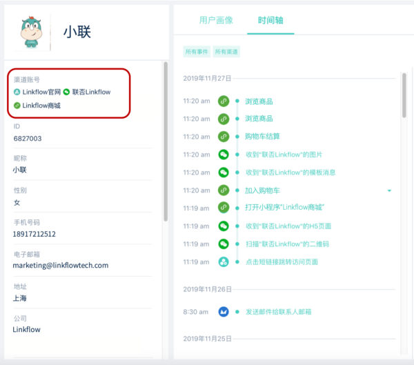Open 收到"联否Linkflow"的模板消息 event
The width and height of the screenshot is (414, 365).
pyautogui.click(x=290, y=172)
